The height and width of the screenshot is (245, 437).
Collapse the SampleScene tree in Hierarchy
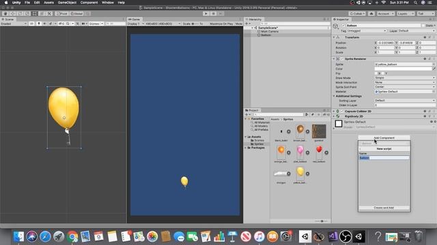(x=253, y=28)
